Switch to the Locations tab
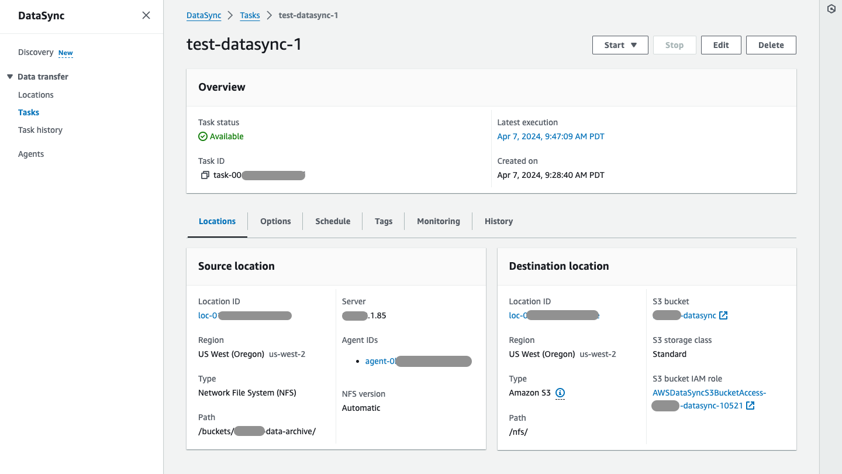The height and width of the screenshot is (474, 842). [x=217, y=221]
